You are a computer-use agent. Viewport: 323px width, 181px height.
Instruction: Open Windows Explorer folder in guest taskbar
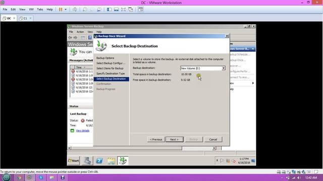point(111,161)
